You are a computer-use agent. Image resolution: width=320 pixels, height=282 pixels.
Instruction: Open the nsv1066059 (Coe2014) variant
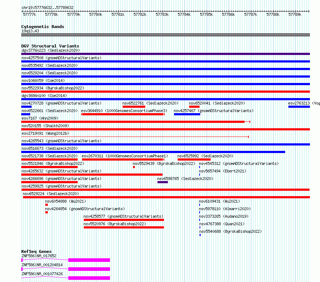point(43,80)
